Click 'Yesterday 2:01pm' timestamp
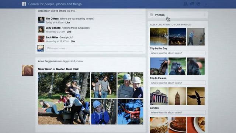 (x=55, y=32)
